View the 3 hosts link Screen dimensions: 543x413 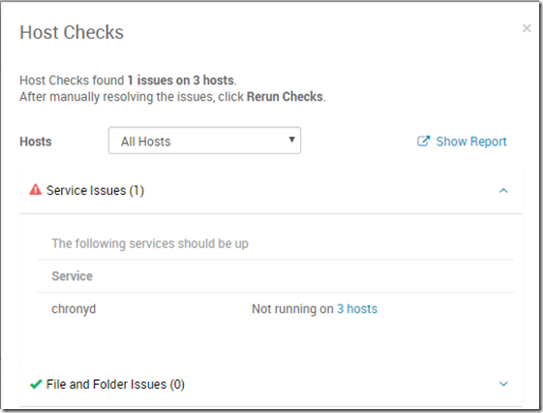pos(357,308)
